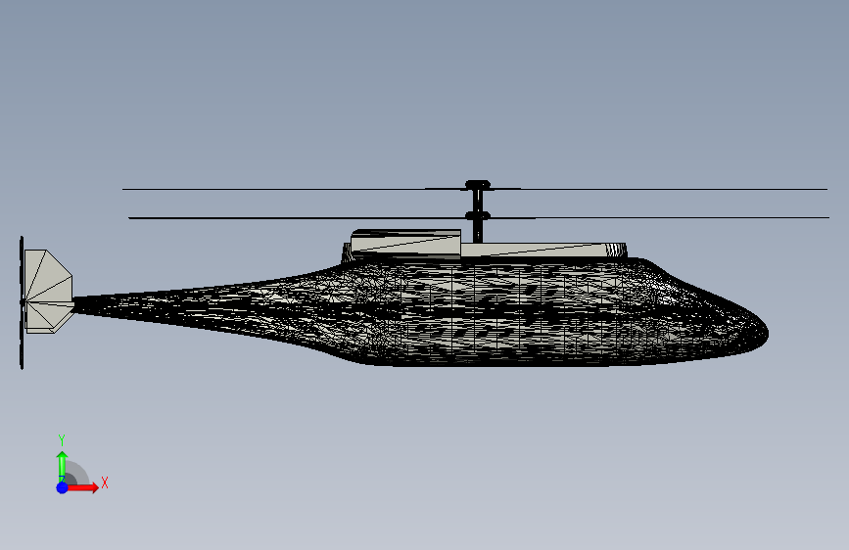Image resolution: width=849 pixels, height=550 pixels.
Task: Select the gray tail fin housing
Action: click(49, 292)
